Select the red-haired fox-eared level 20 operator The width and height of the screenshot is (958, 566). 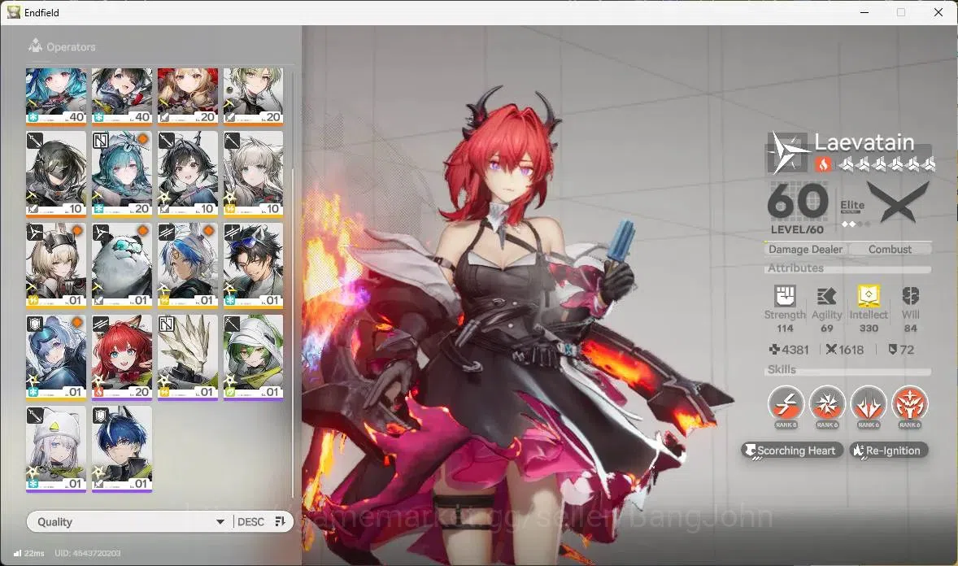pyautogui.click(x=122, y=358)
